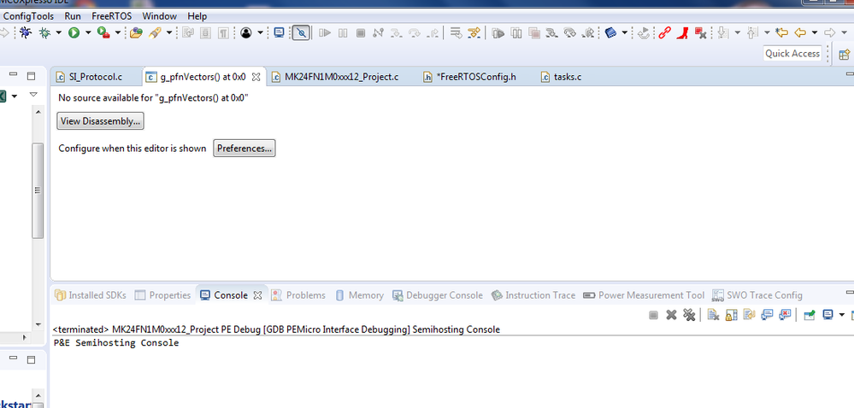Open the Debugger Console tab
This screenshot has width=854, height=408.
pos(438,295)
